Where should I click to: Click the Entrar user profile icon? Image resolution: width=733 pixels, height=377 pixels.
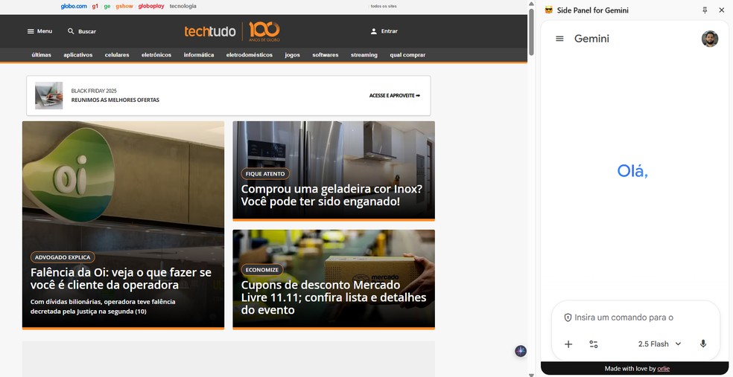tap(373, 31)
